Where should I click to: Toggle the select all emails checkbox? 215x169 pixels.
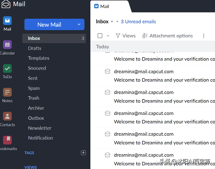click(x=100, y=36)
